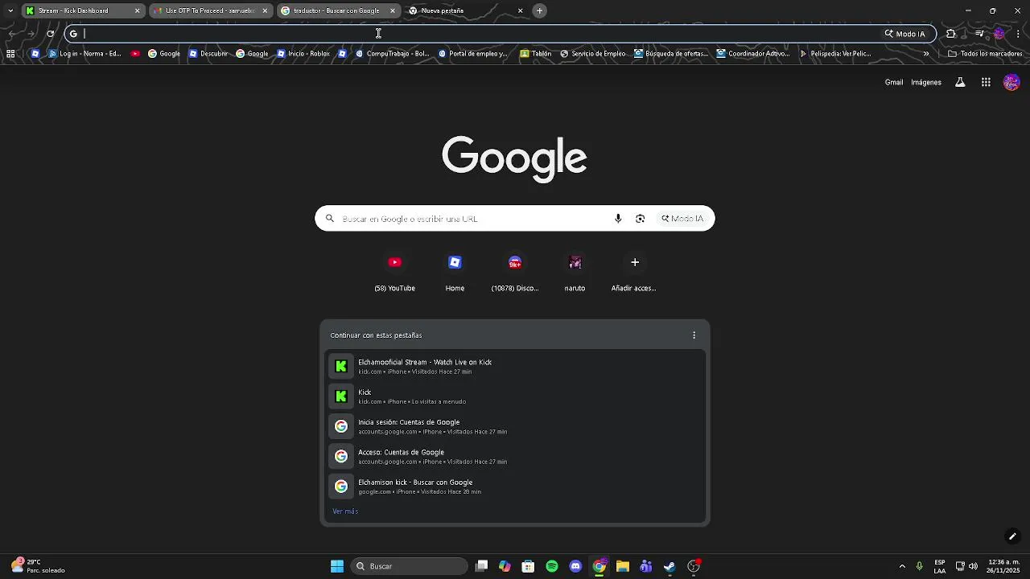This screenshot has height=579, width=1030.
Task: Open Portal de empleo y... bookmark
Action: point(472,54)
